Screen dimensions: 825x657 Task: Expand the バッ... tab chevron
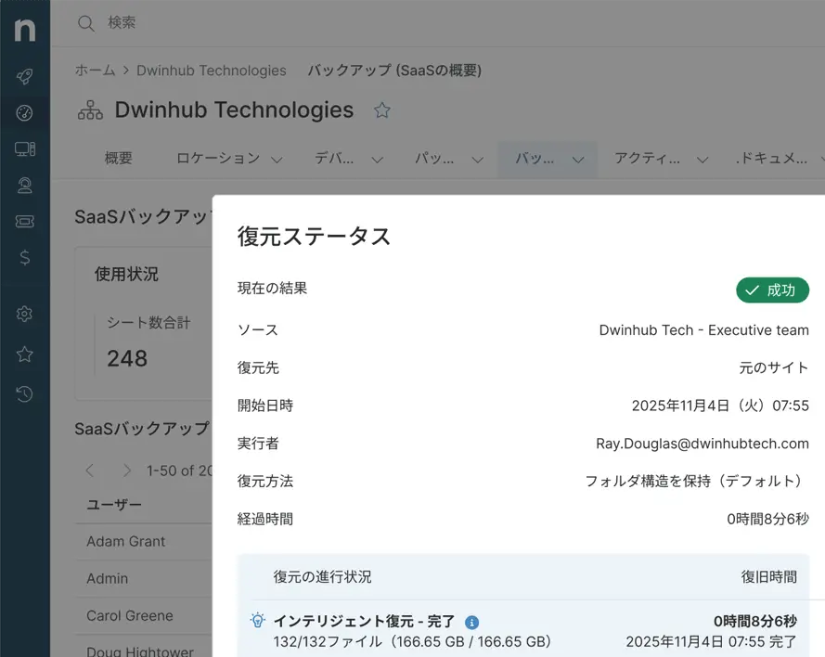tap(578, 160)
